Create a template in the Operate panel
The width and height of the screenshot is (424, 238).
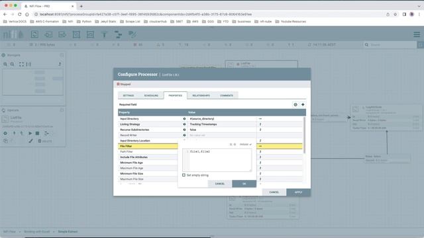[46, 134]
